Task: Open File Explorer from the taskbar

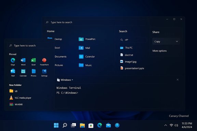Action: coord(82,125)
